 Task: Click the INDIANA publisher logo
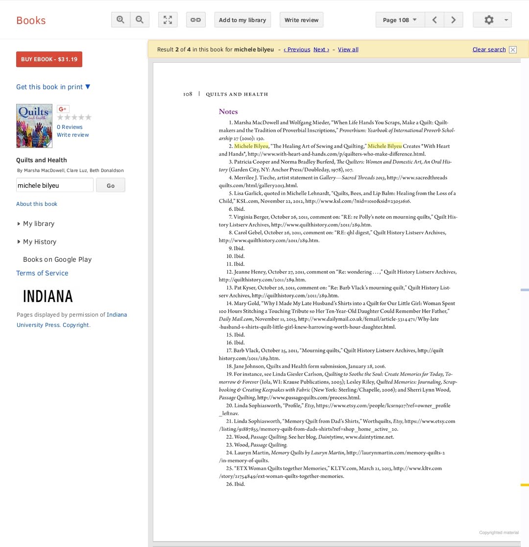pyautogui.click(x=48, y=296)
